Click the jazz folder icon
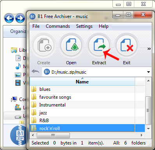This screenshot has height=150, width=155. coord(34,113)
